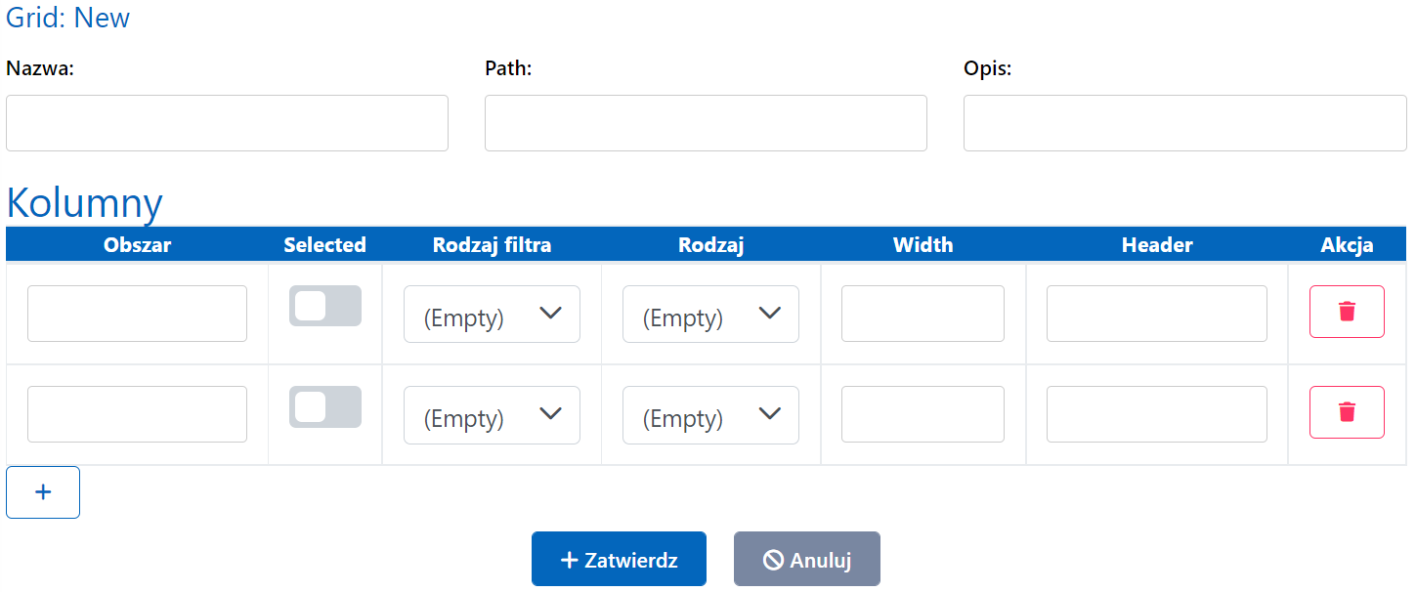Click the Obszar field in the first row
Screen dimensions: 1416x592
[137, 312]
